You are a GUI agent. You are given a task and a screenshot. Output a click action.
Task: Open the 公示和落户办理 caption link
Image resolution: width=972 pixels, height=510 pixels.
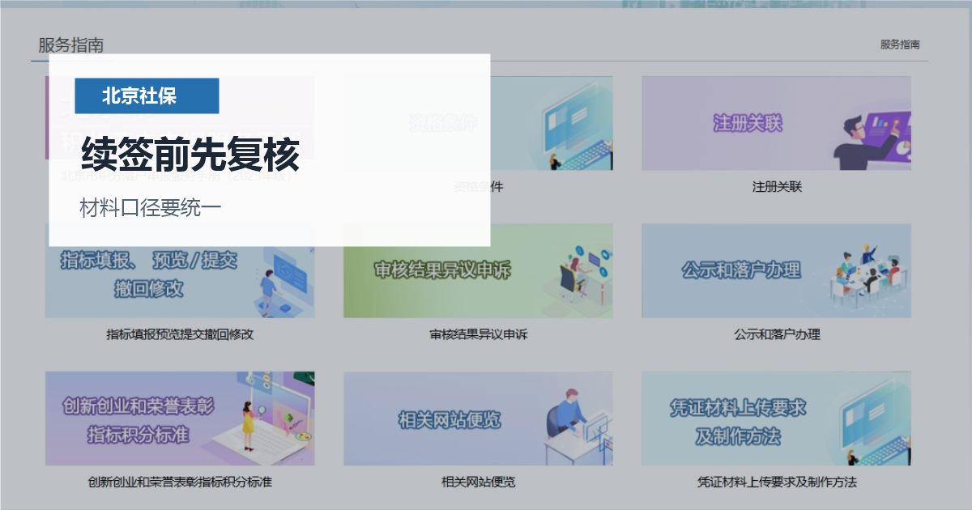pyautogui.click(x=776, y=334)
